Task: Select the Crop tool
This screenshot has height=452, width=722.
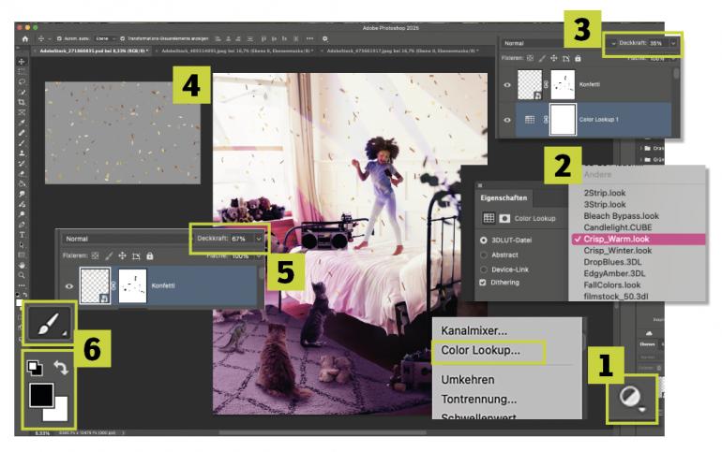Action: tap(22, 102)
